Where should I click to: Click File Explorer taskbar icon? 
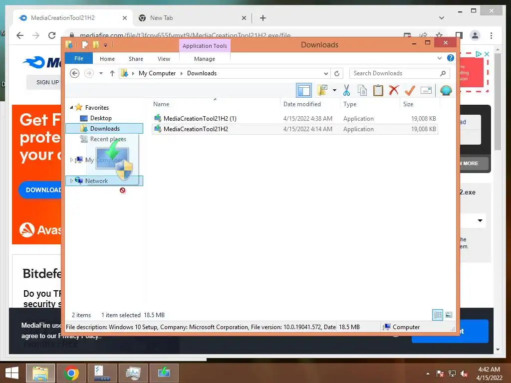tap(40, 373)
